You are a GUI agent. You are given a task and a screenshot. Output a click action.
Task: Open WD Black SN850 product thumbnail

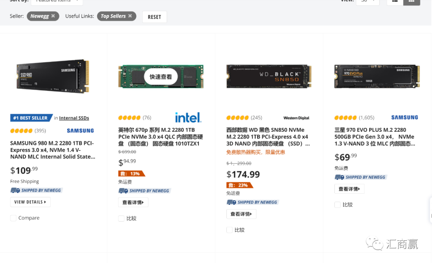click(269, 76)
